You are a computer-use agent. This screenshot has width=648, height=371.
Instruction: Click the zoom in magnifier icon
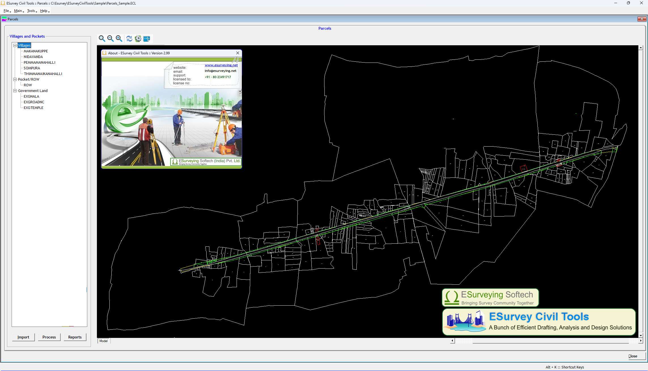[119, 38]
